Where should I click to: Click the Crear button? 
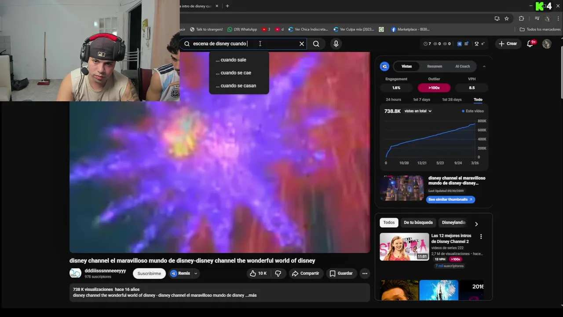[508, 44]
